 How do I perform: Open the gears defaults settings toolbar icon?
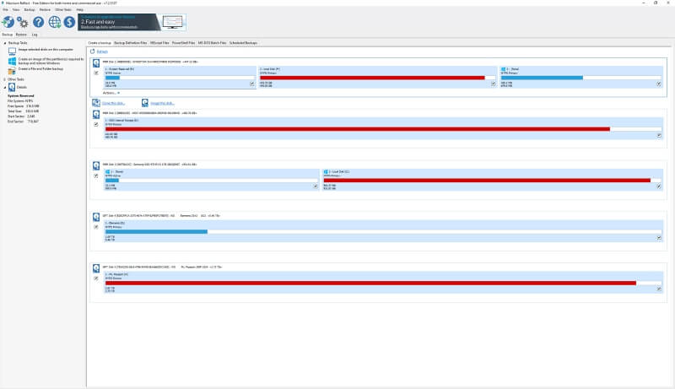pyautogui.click(x=23, y=23)
